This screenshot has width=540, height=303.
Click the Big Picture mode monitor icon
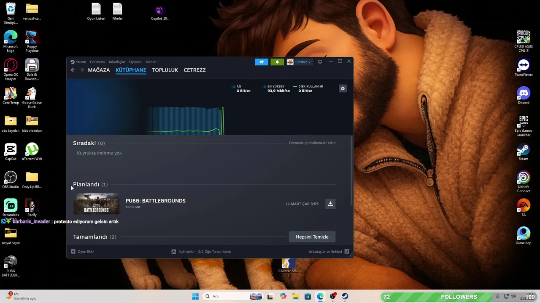click(320, 62)
